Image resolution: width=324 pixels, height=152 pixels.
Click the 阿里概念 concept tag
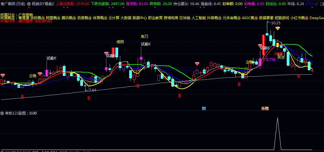click(53, 18)
